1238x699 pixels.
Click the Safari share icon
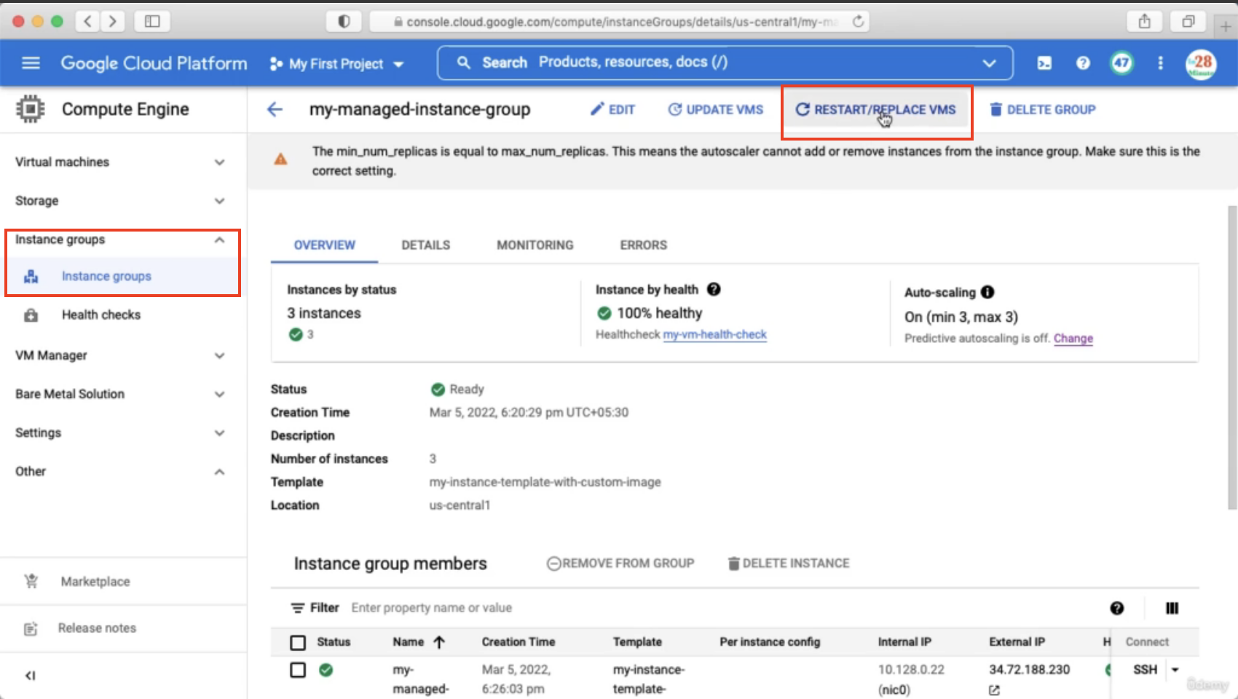click(x=1144, y=21)
